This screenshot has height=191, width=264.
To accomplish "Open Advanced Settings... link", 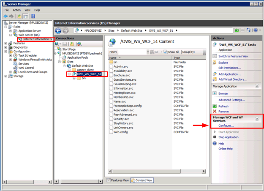I will pyautogui.click(x=231, y=100).
